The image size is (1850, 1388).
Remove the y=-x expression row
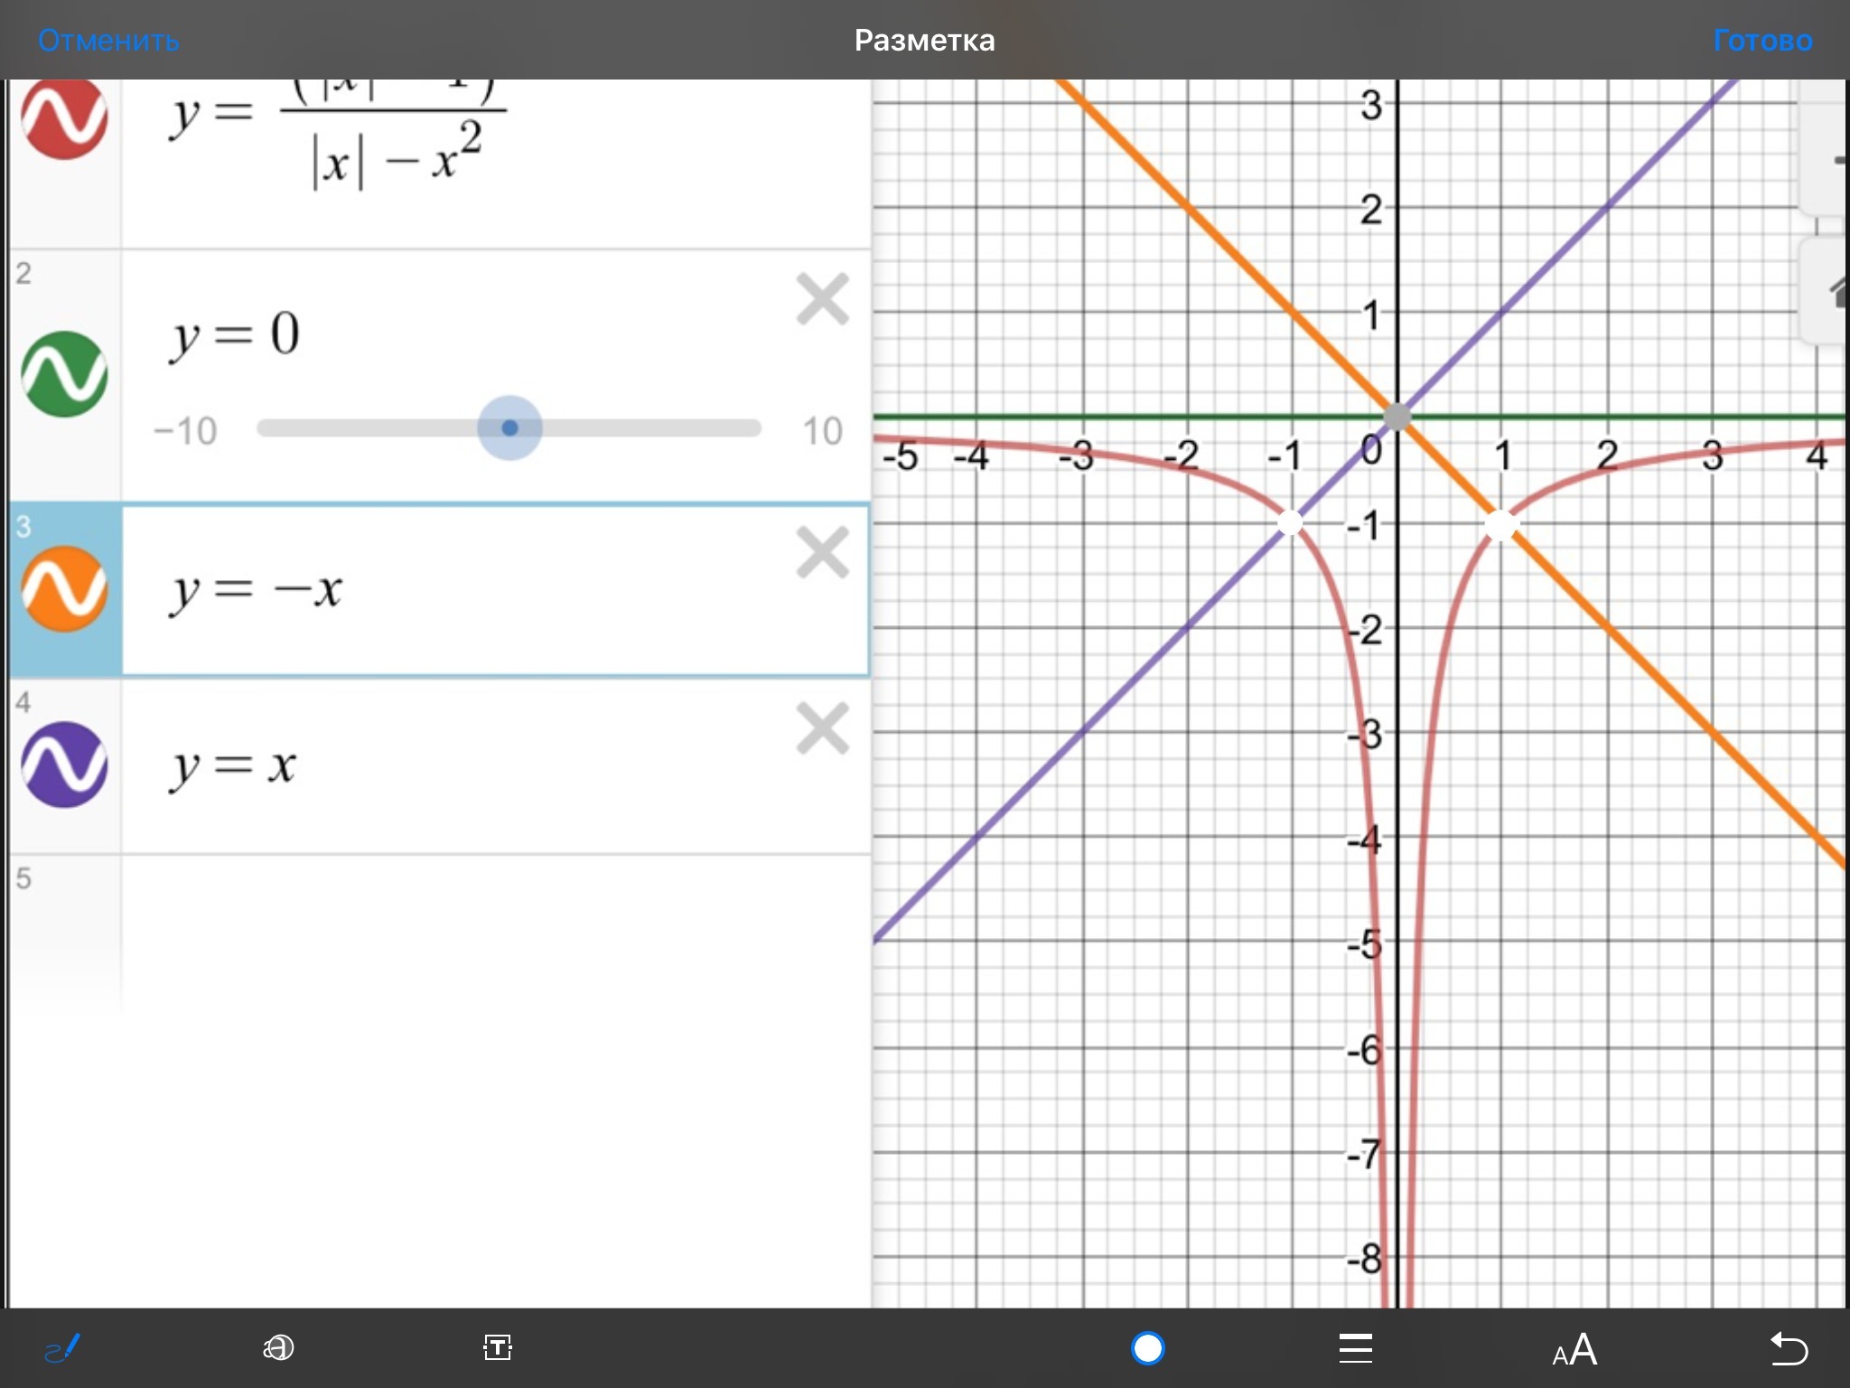coord(822,552)
